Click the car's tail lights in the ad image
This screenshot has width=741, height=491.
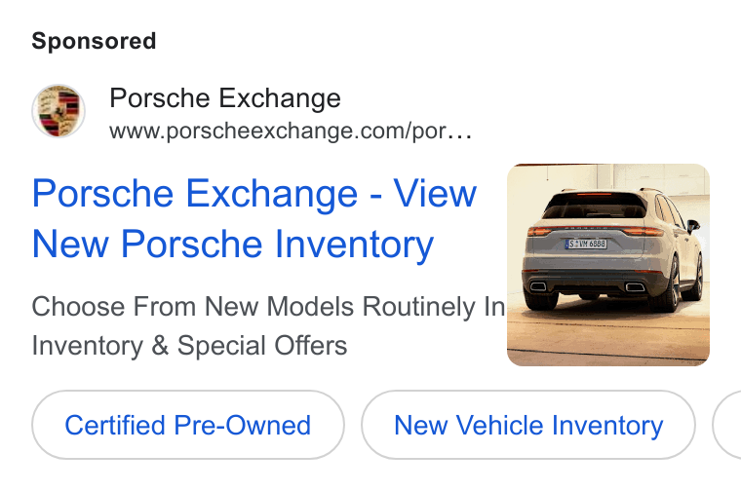tap(596, 231)
